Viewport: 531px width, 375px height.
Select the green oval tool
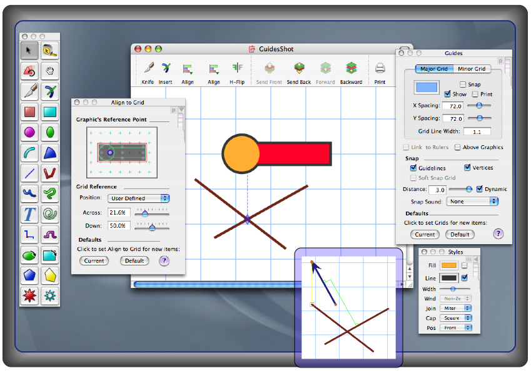pos(50,132)
